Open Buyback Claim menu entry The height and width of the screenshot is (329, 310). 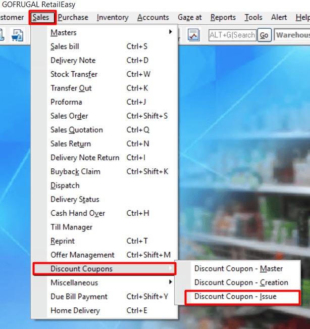pyautogui.click(x=104, y=171)
